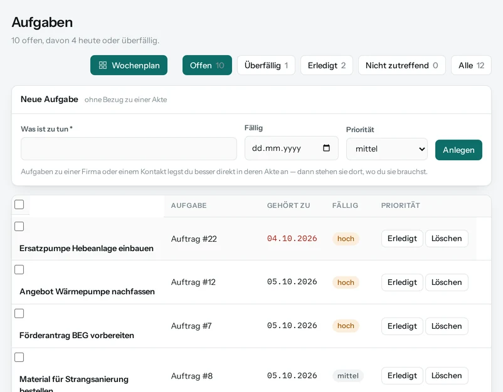Click the 'FÄLLIG' column header
Screen dimensions: 503x392
(x=345, y=205)
